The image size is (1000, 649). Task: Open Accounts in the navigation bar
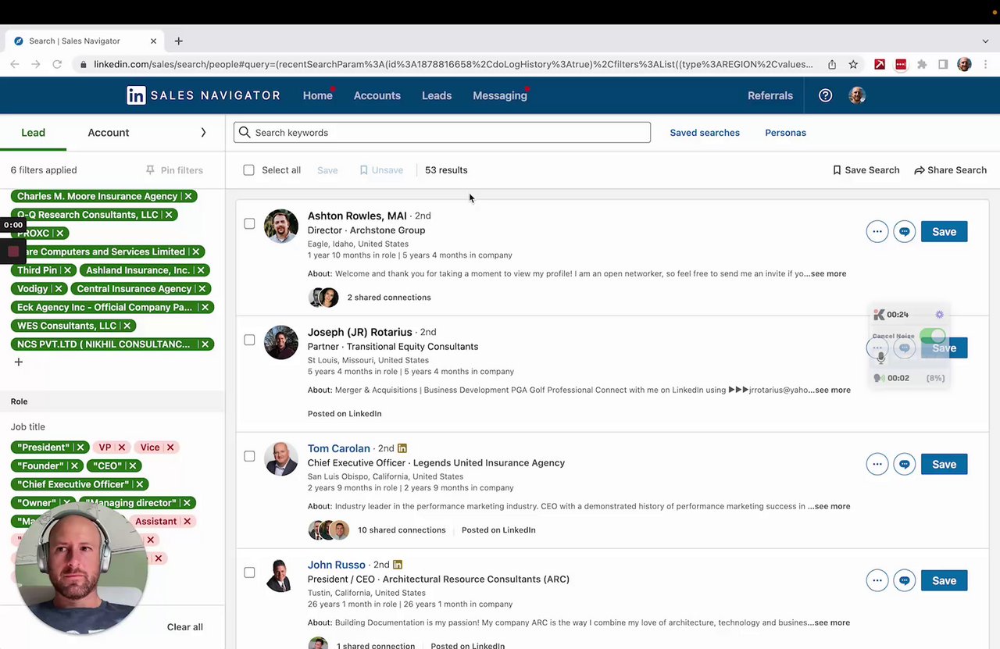tap(377, 95)
